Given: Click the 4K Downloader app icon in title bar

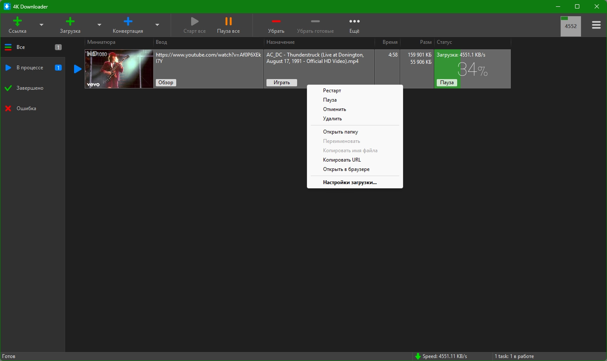Looking at the screenshot, I should (x=7, y=6).
